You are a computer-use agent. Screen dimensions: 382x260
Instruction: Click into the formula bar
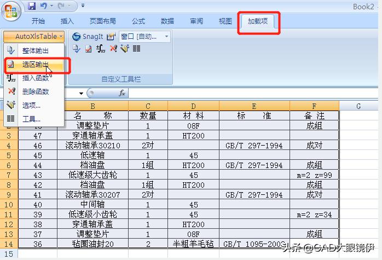[x=253, y=93]
